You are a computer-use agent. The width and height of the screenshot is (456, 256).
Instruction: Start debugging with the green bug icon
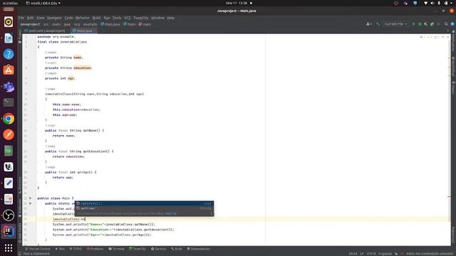420,24
